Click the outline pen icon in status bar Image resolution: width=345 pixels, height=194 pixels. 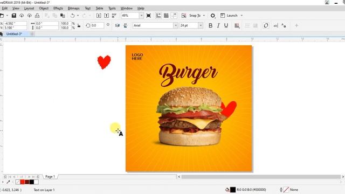point(281,190)
